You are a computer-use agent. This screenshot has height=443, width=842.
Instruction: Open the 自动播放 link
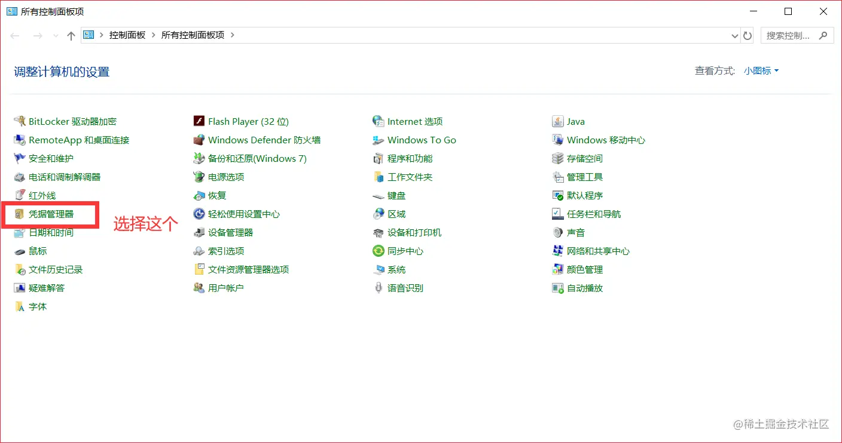coord(585,288)
